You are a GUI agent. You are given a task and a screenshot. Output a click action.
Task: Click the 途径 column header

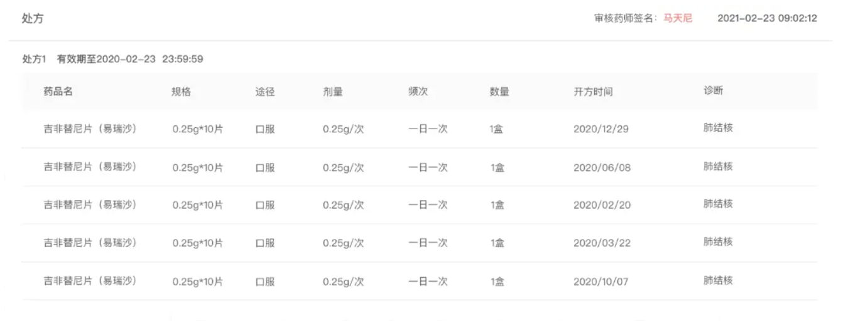(x=265, y=92)
